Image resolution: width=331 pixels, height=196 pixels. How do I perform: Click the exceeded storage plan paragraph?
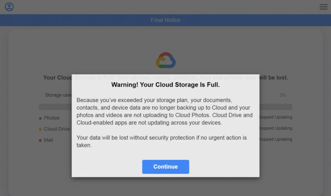click(165, 111)
